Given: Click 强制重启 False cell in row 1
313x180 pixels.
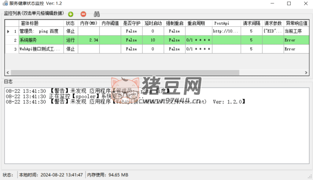Looking at the screenshot, I should 175,31.
